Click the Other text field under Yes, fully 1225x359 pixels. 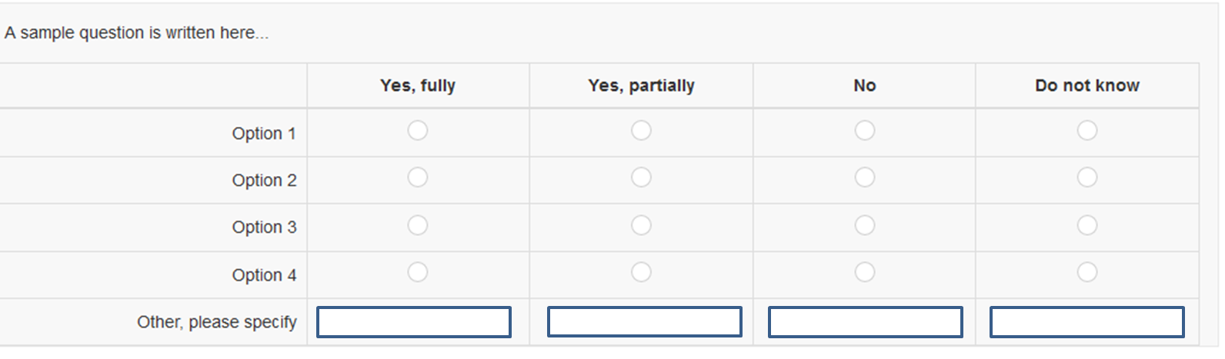tap(414, 322)
